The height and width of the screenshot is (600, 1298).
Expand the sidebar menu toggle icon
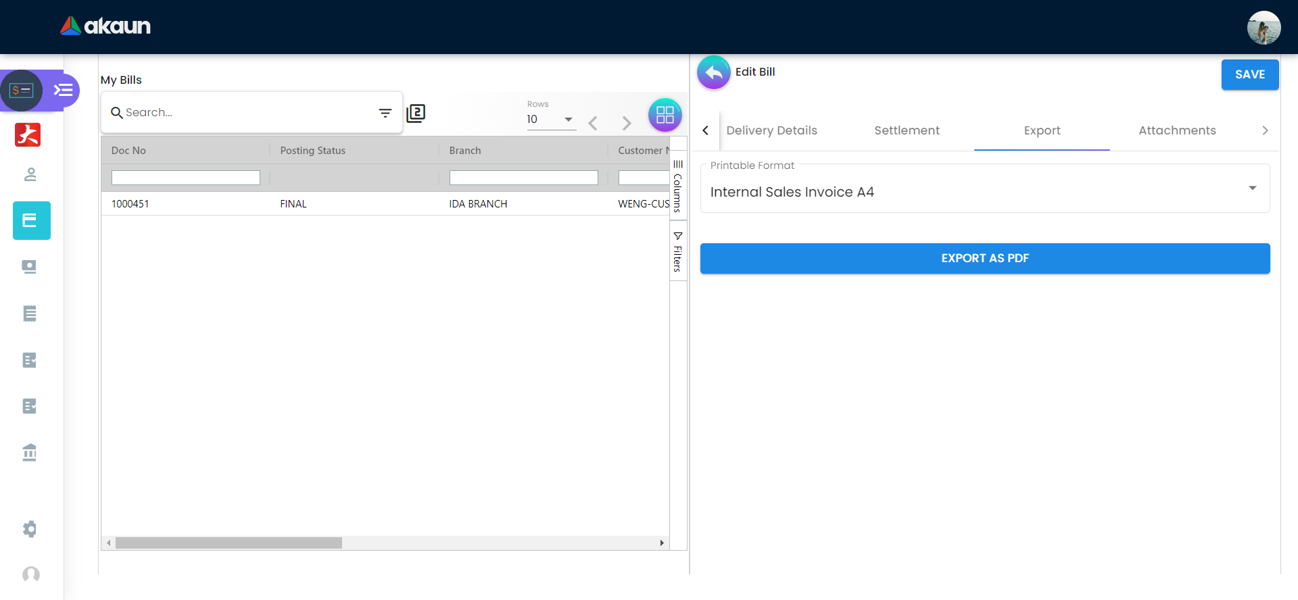(63, 91)
